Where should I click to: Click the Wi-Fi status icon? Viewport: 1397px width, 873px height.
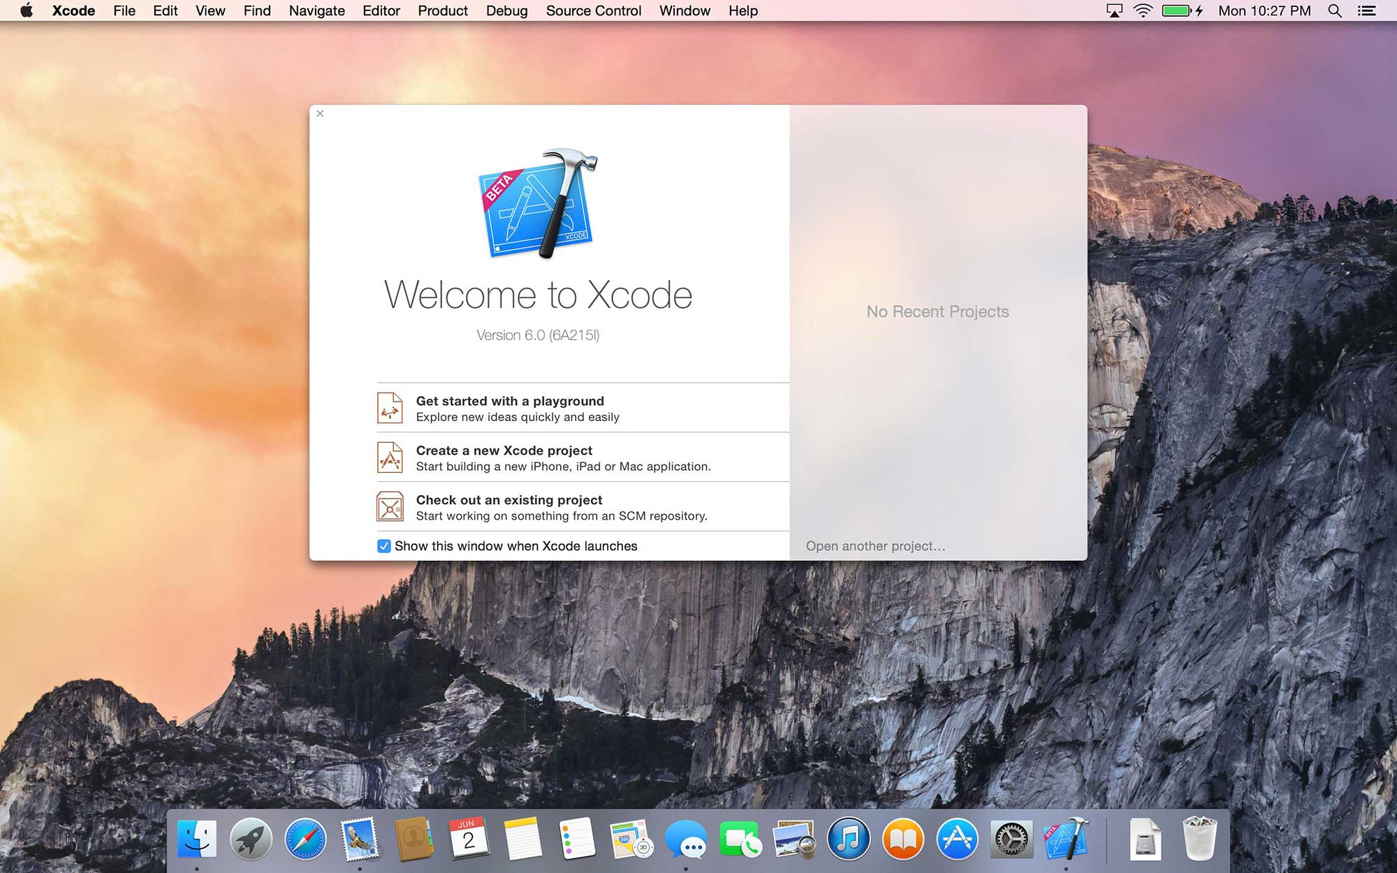1143,10
